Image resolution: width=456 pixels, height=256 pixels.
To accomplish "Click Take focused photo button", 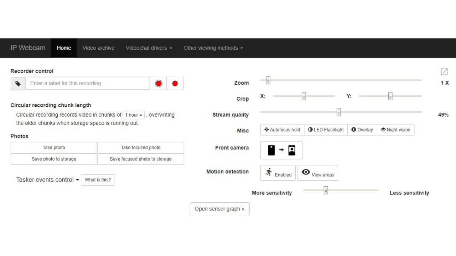I will 141,148.
